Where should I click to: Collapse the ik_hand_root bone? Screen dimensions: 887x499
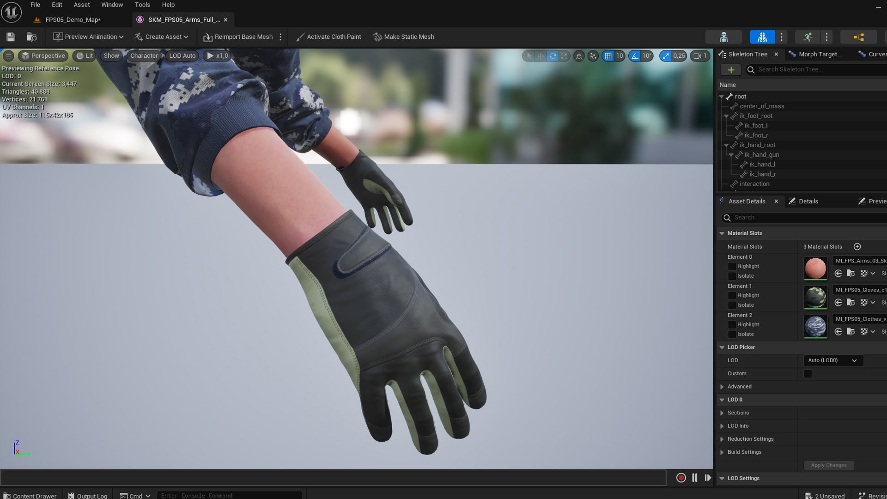coord(726,145)
